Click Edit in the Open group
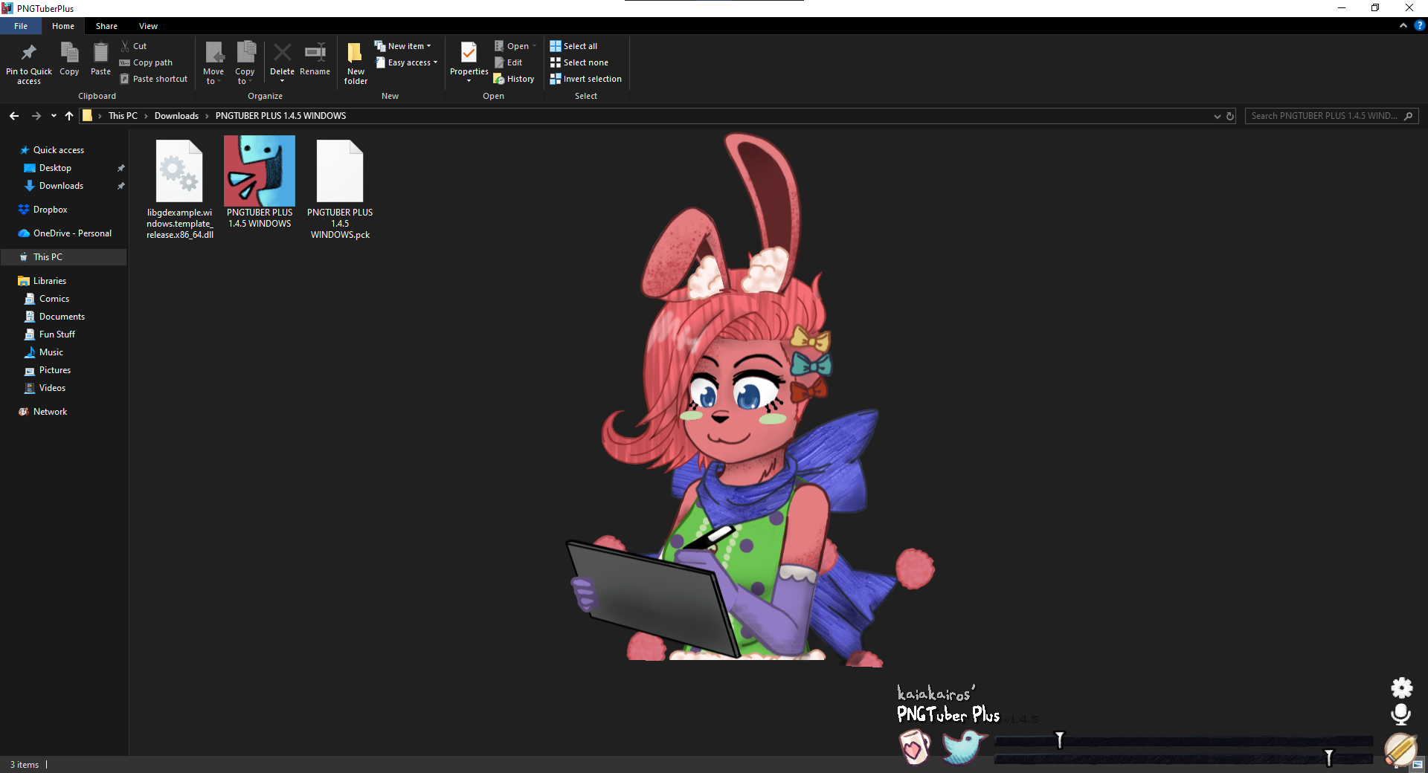Screen dimensions: 1428x773 point(508,62)
